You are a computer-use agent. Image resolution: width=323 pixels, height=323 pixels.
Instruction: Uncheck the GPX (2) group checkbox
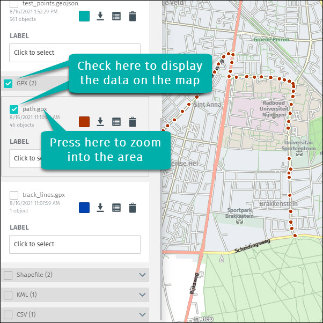tap(8, 84)
